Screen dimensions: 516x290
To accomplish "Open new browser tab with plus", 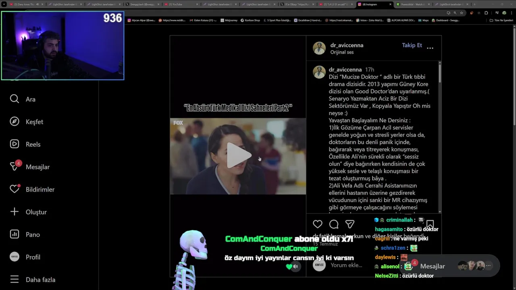I will pyautogui.click(x=474, y=4).
